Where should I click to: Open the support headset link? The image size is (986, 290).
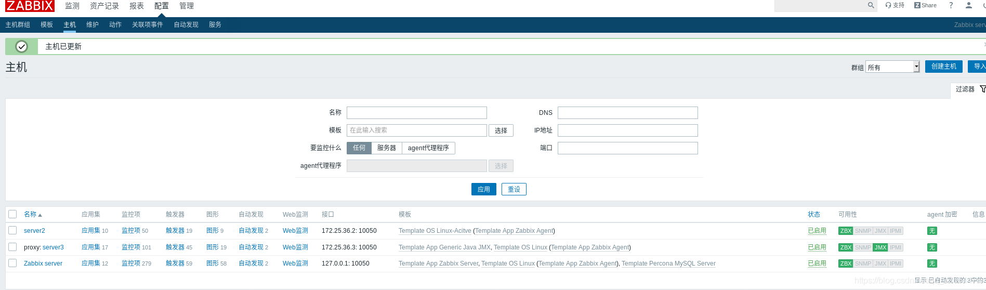click(x=895, y=5)
